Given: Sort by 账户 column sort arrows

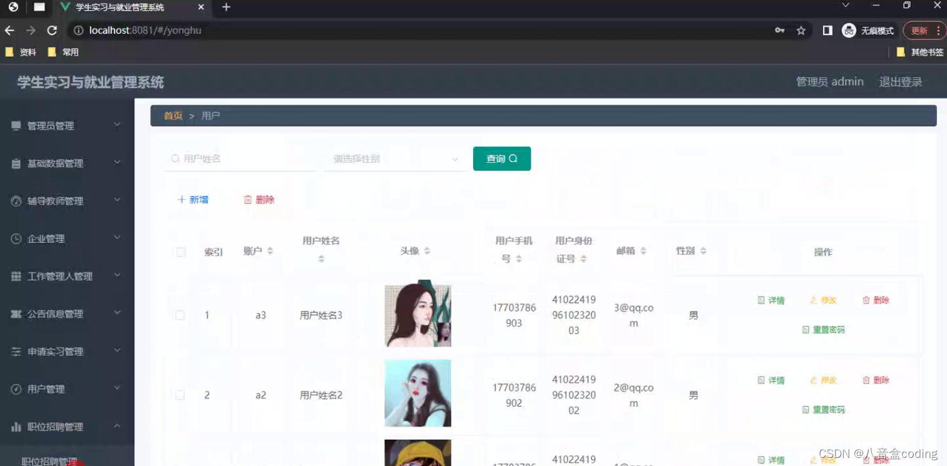Looking at the screenshot, I should pos(270,251).
